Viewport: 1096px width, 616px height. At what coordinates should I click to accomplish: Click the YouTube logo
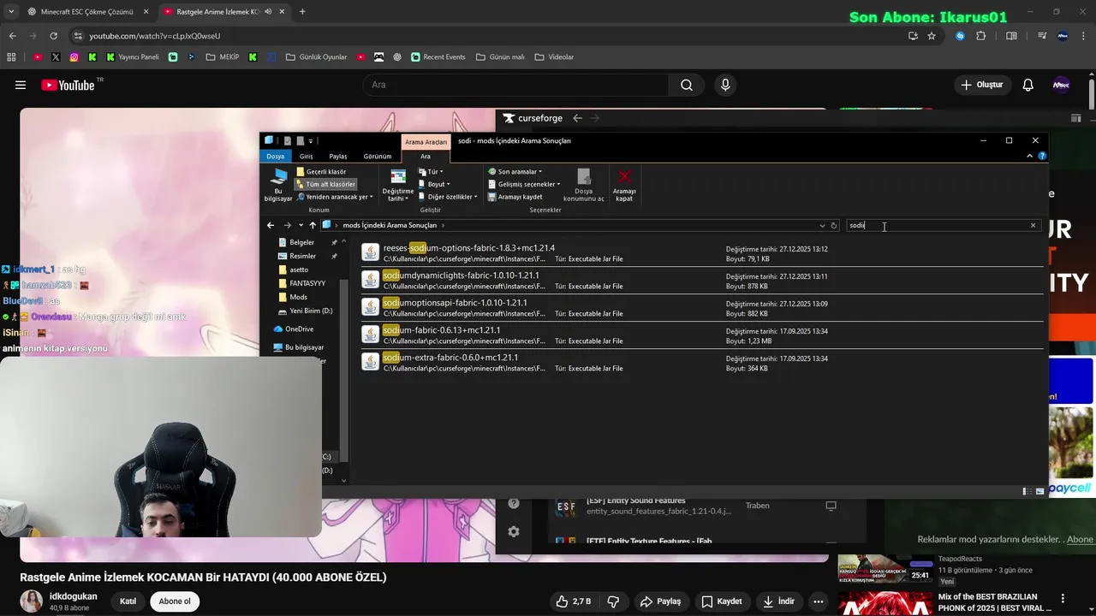[68, 85]
